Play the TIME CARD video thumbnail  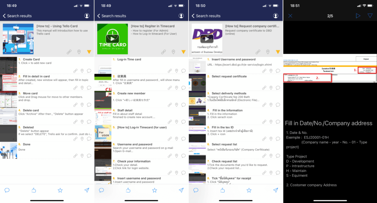click(x=112, y=39)
